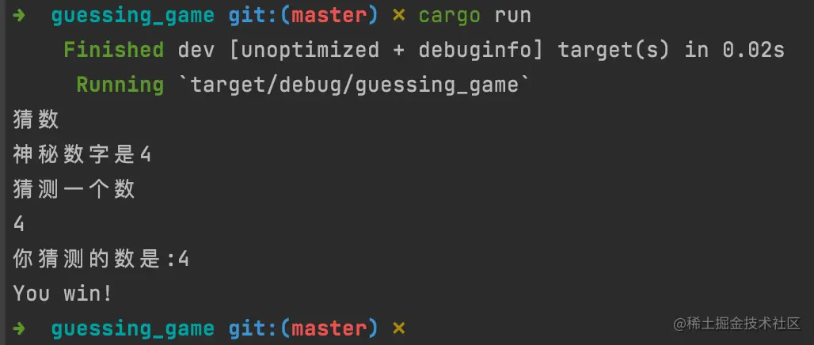Screen dimensions: 814x345
Task: Click the green arrow on the last prompt line
Action: point(19,328)
